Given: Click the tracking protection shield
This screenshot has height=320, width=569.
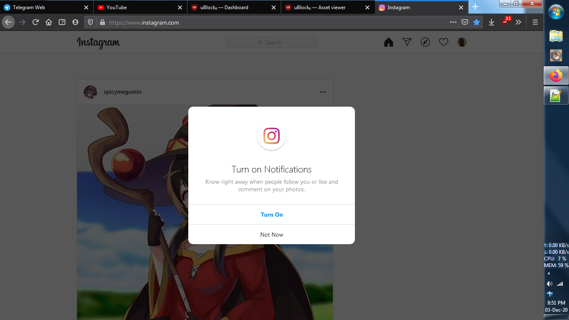Looking at the screenshot, I should [90, 22].
